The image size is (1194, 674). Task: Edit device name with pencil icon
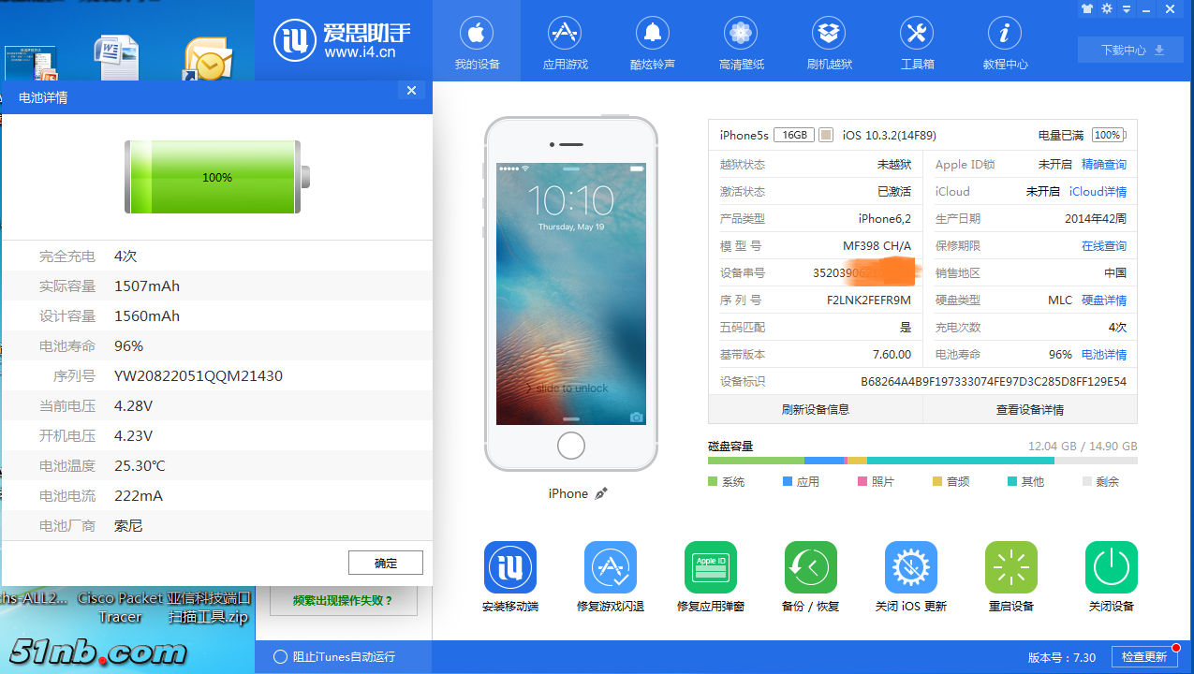(x=601, y=493)
